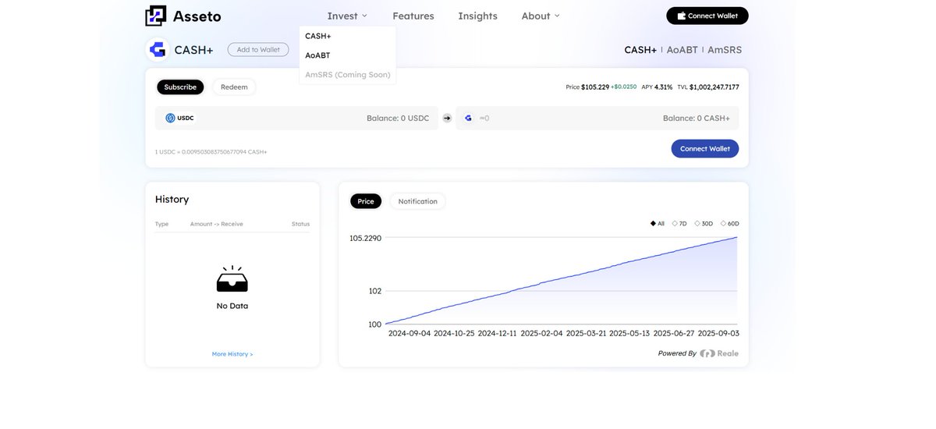Click the swap arrow icon between fields
936x429 pixels.
tap(447, 118)
